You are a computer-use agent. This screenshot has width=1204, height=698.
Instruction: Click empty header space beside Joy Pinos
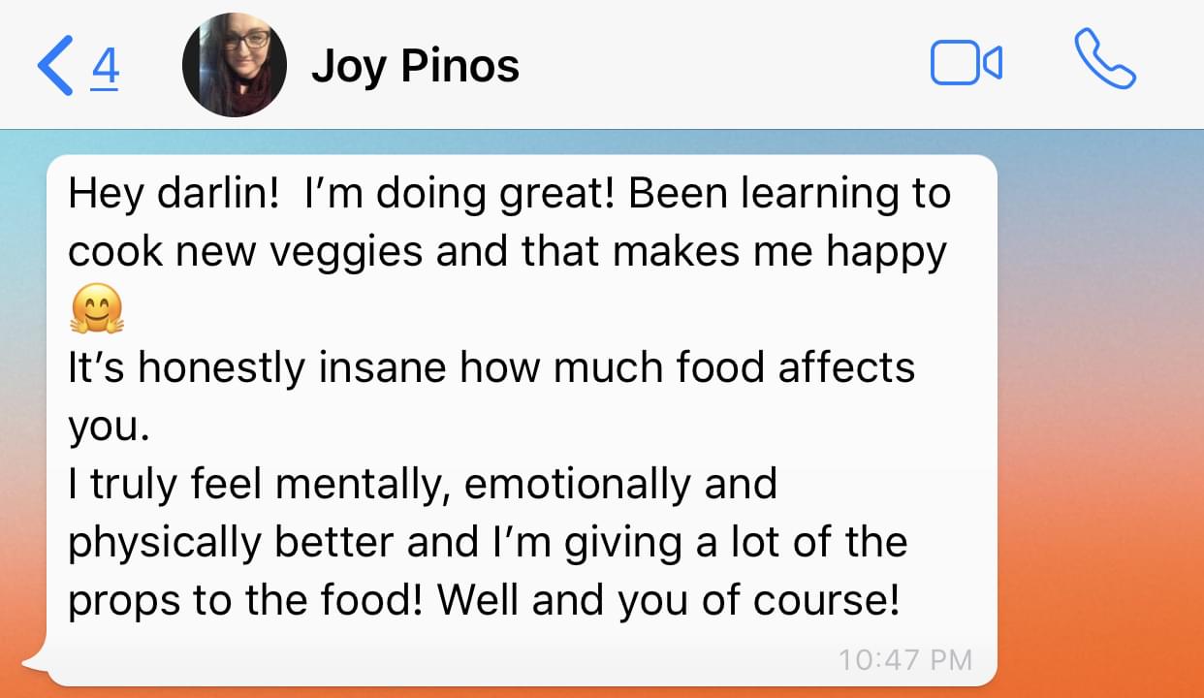pyautogui.click(x=727, y=66)
